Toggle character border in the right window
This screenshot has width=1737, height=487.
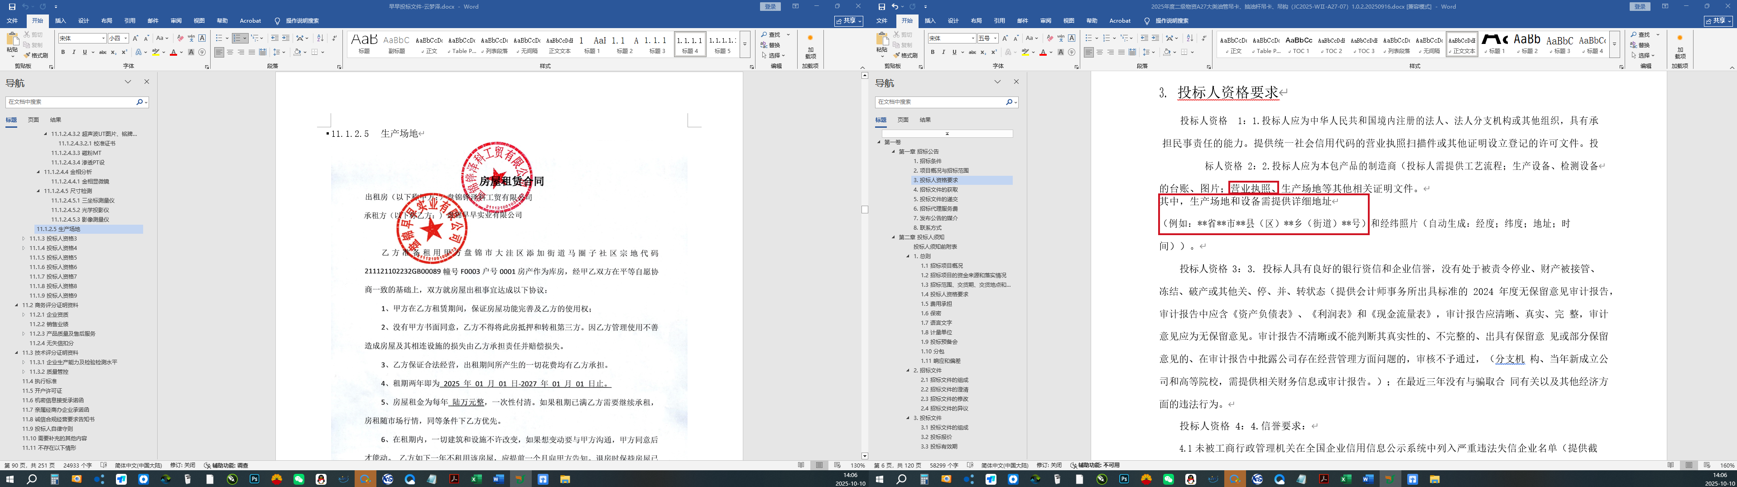point(1072,39)
